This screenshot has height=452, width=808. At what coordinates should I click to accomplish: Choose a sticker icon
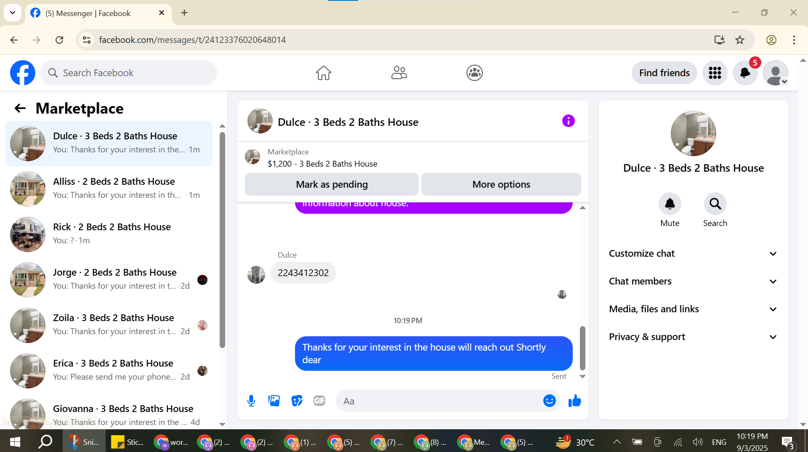tap(297, 401)
